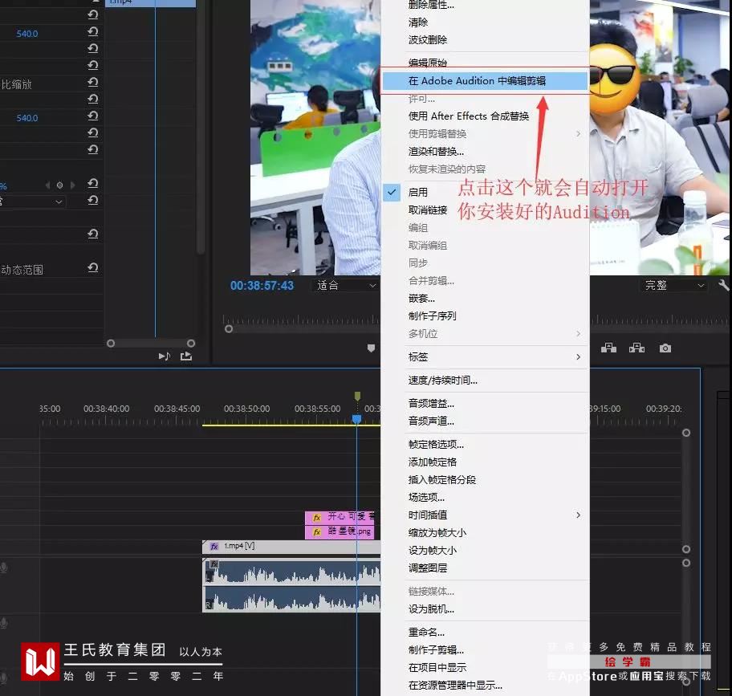Choose 在资源管理器中显示... option

coord(455,686)
